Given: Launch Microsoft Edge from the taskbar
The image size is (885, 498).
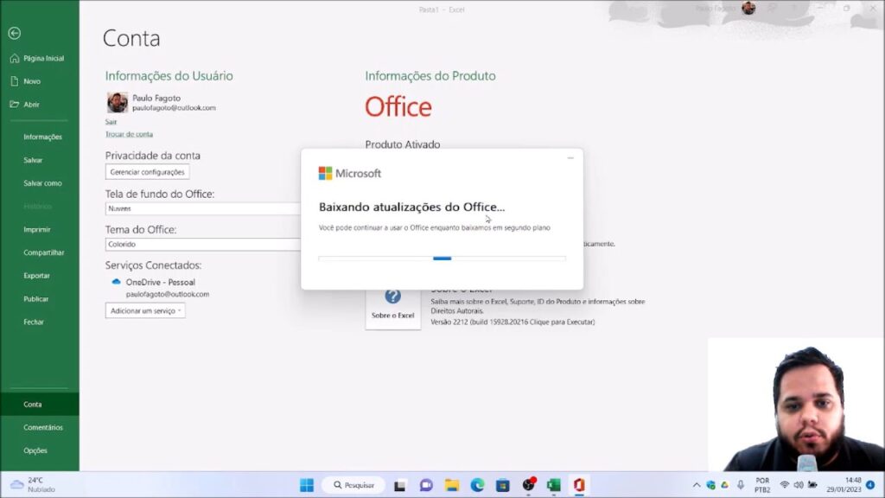Looking at the screenshot, I should pyautogui.click(x=477, y=485).
